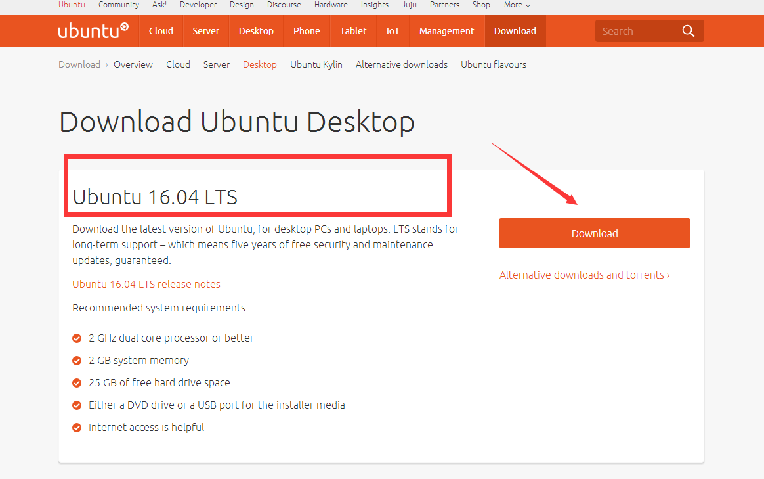Open Ask! link in top bar
The height and width of the screenshot is (479, 764).
pyautogui.click(x=159, y=5)
